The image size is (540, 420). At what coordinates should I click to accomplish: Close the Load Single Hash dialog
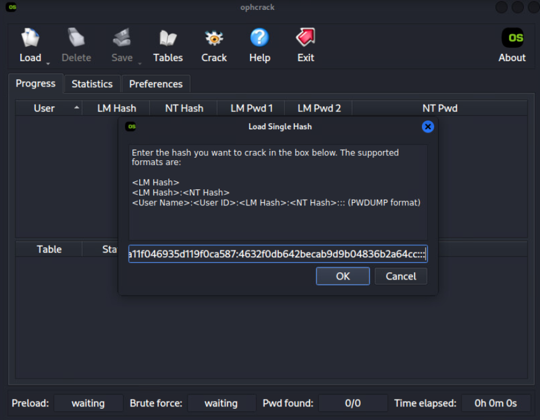pyautogui.click(x=427, y=127)
